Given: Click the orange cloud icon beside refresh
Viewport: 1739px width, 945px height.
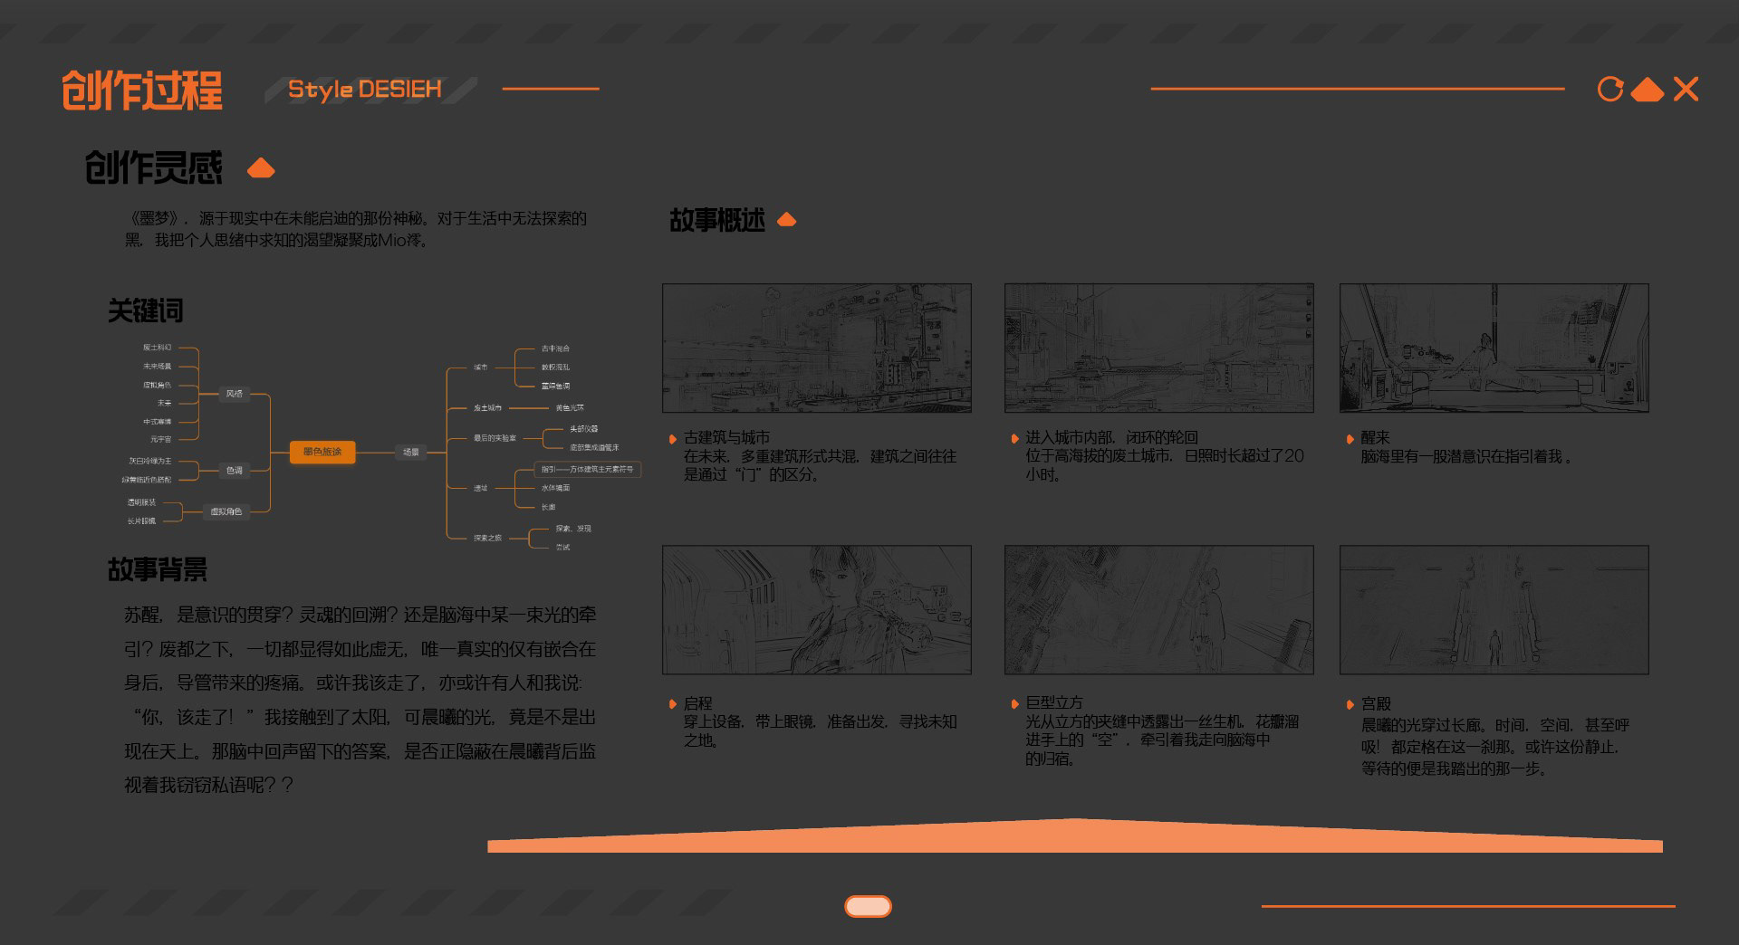Looking at the screenshot, I should 1648,90.
